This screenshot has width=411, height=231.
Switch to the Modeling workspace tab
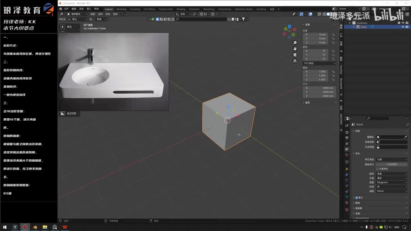(121, 9)
